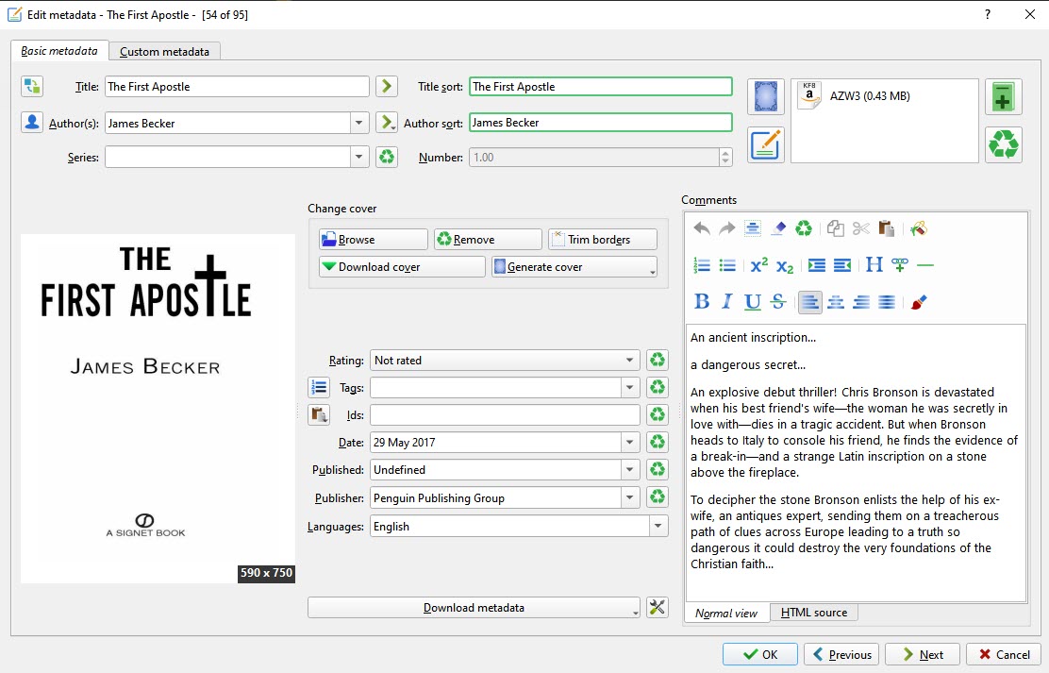Toggle italic formatting
This screenshot has width=1049, height=673.
(726, 302)
